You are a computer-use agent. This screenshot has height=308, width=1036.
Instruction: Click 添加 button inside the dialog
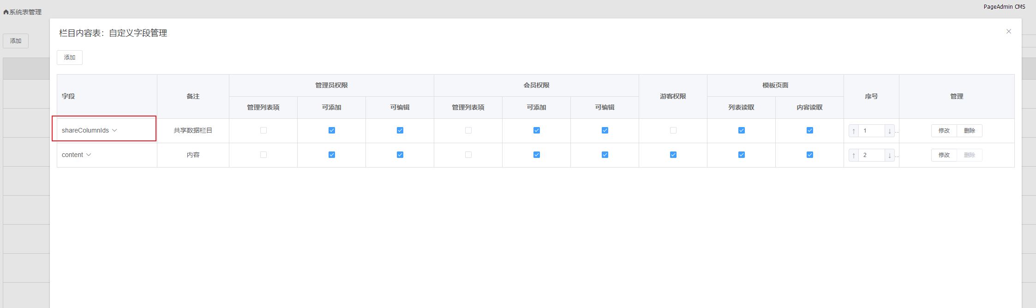(x=70, y=58)
